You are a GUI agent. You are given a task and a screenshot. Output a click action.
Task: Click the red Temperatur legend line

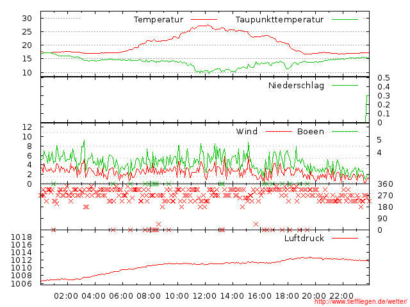204,20
